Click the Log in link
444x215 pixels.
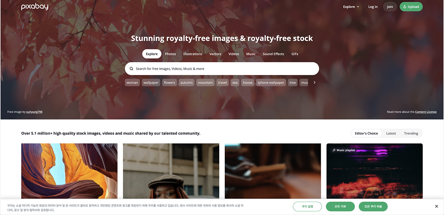click(x=373, y=7)
